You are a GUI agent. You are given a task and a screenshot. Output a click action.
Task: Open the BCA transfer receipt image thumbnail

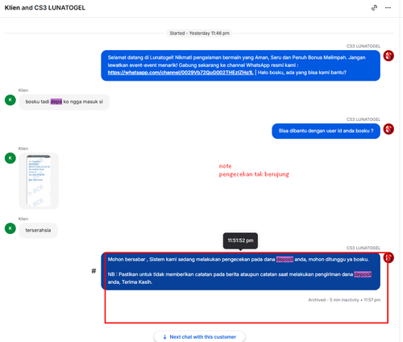39,181
